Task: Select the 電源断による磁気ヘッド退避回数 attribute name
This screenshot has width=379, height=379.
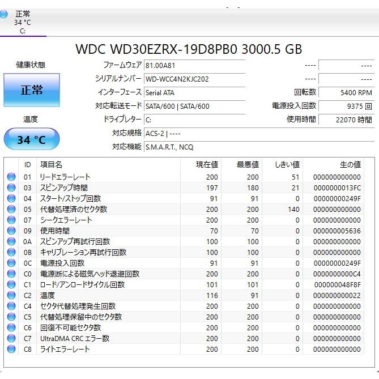Action: coord(90,274)
